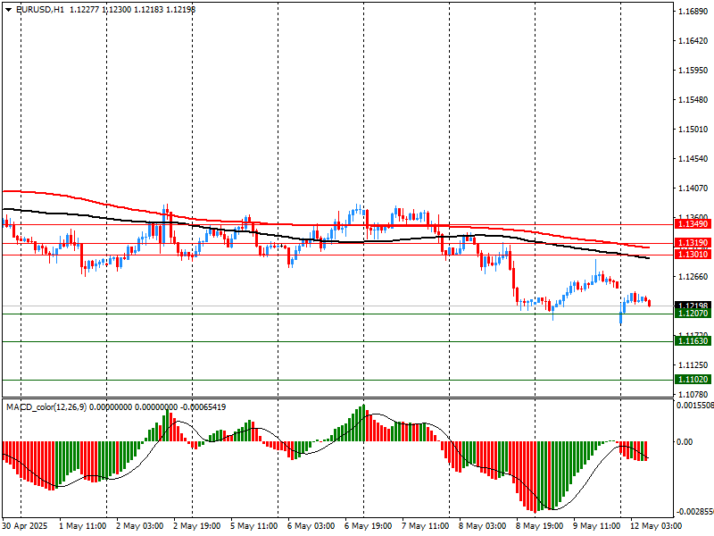Select the red 1.13010 price level tag

coord(693,255)
